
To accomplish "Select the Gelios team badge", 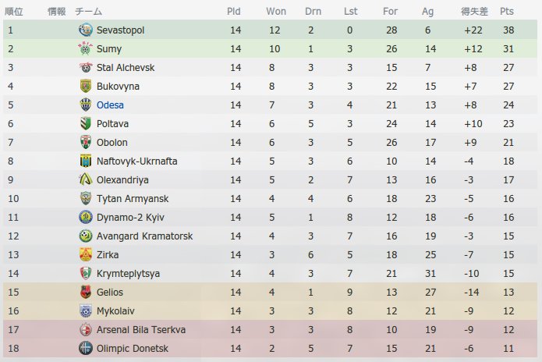I will 85,292.
